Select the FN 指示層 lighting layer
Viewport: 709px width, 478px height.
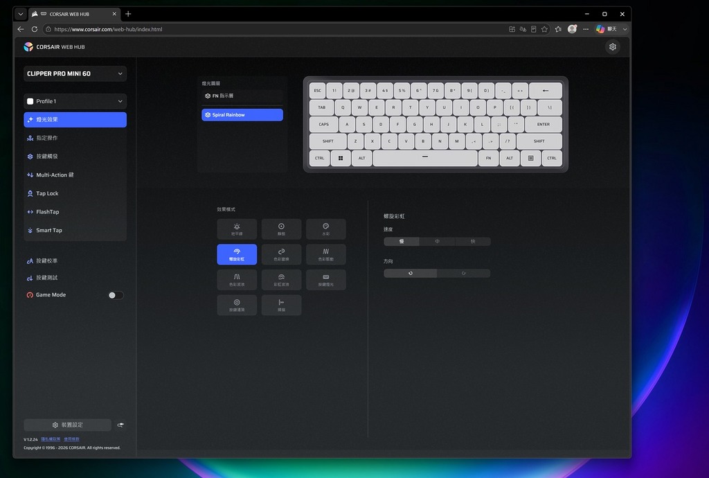click(x=242, y=96)
